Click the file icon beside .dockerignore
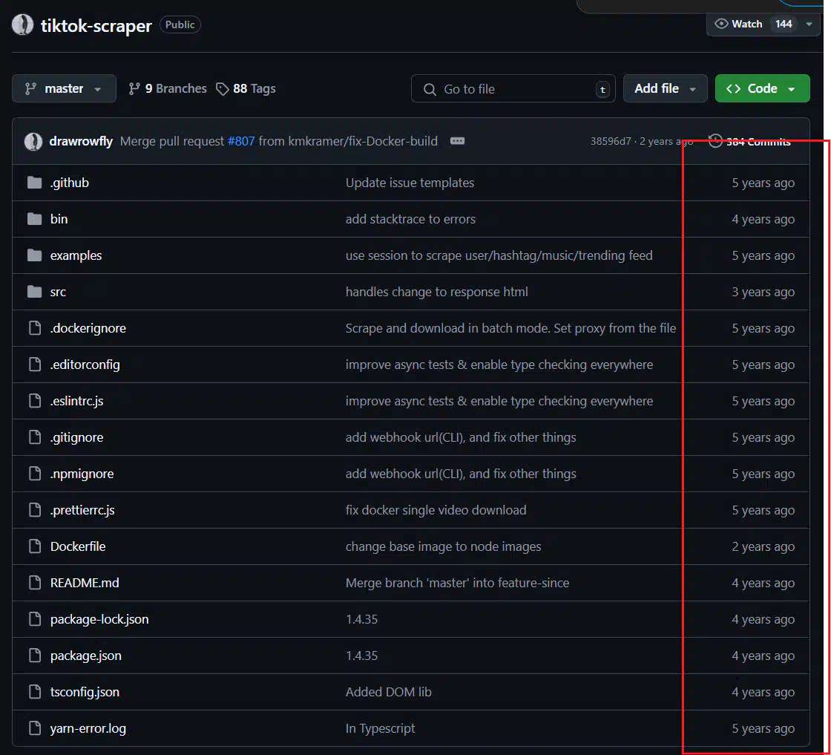831x755 pixels. click(x=35, y=328)
